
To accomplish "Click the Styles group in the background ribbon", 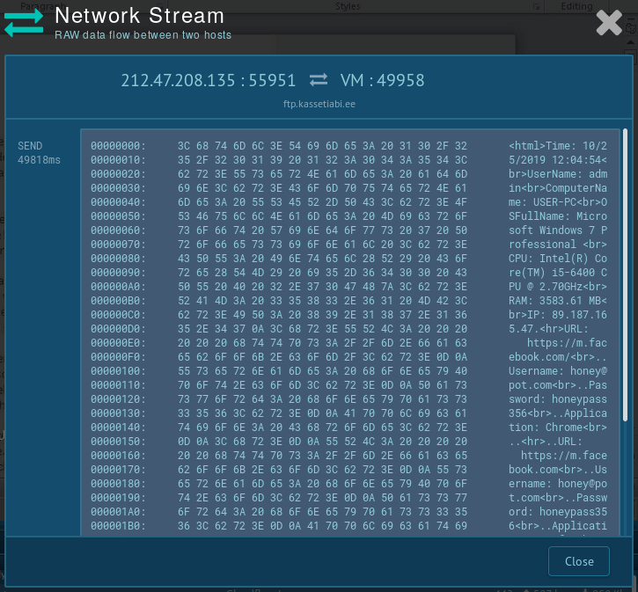I will pos(348,6).
